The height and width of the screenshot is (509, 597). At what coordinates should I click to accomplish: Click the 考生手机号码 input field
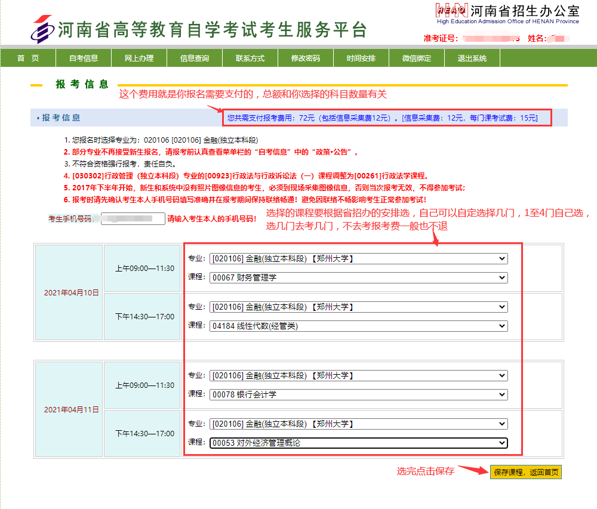tap(133, 218)
